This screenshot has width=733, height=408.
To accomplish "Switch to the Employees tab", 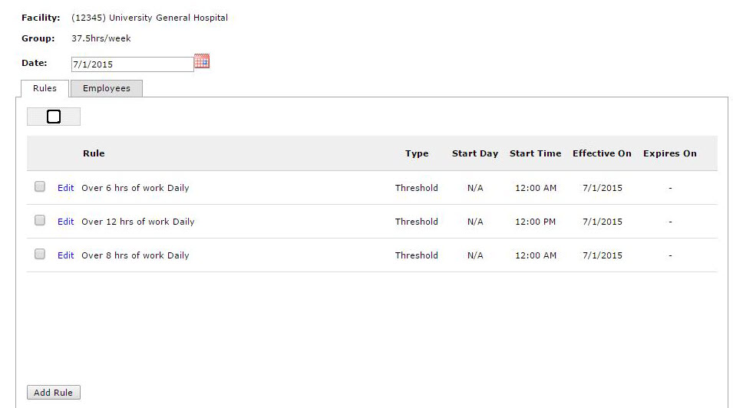I will pos(107,88).
